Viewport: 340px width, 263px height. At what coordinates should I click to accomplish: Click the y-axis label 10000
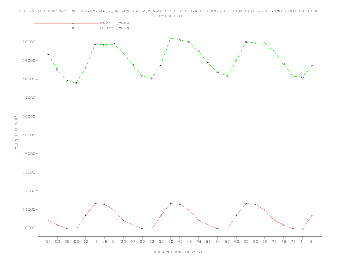[x=29, y=228]
